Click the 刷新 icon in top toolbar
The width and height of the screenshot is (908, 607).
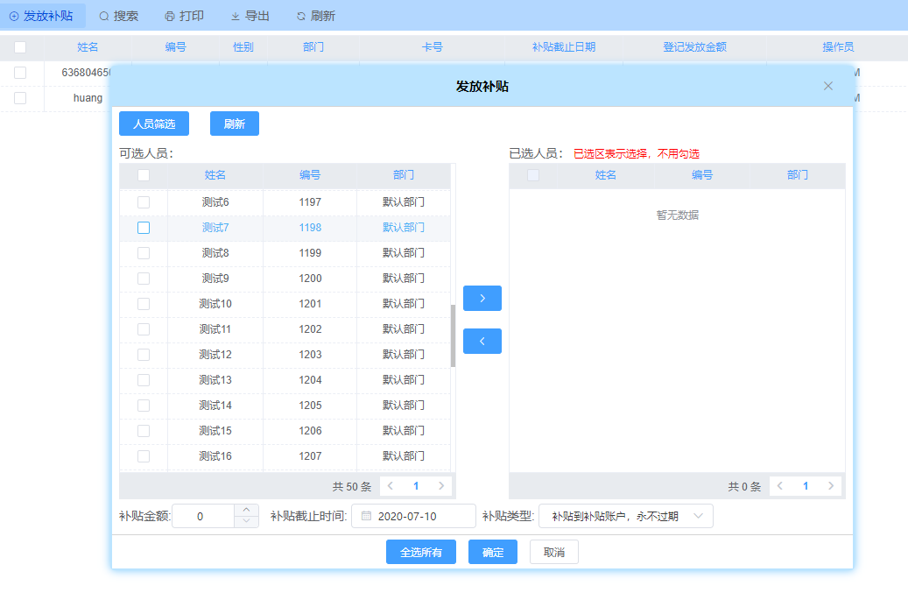click(301, 17)
